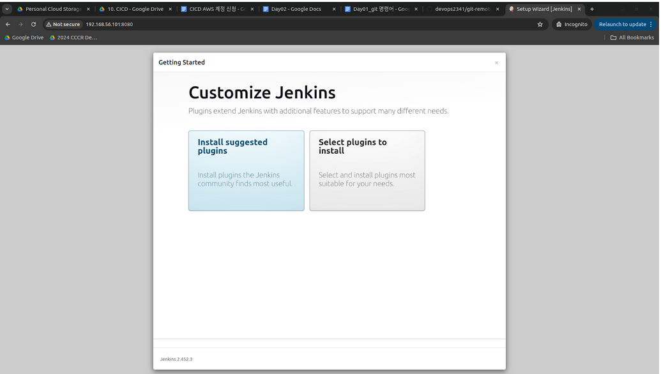Image resolution: width=661 pixels, height=374 pixels.
Task: Choose Select plugins to install option
Action: tap(367, 170)
